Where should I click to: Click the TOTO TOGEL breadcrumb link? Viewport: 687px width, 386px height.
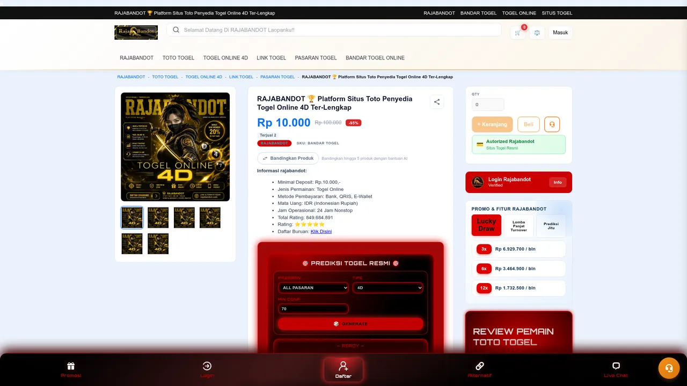tap(165, 77)
